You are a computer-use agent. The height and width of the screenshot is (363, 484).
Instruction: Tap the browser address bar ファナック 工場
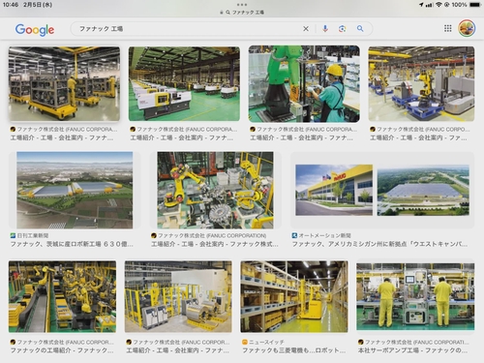[242, 13]
